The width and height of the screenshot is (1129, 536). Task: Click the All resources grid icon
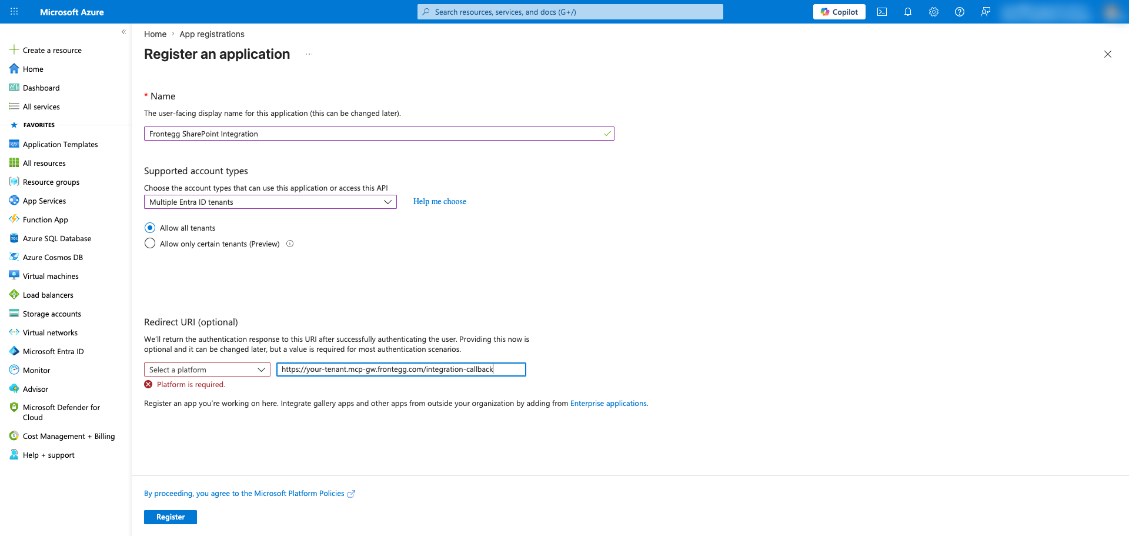point(14,163)
